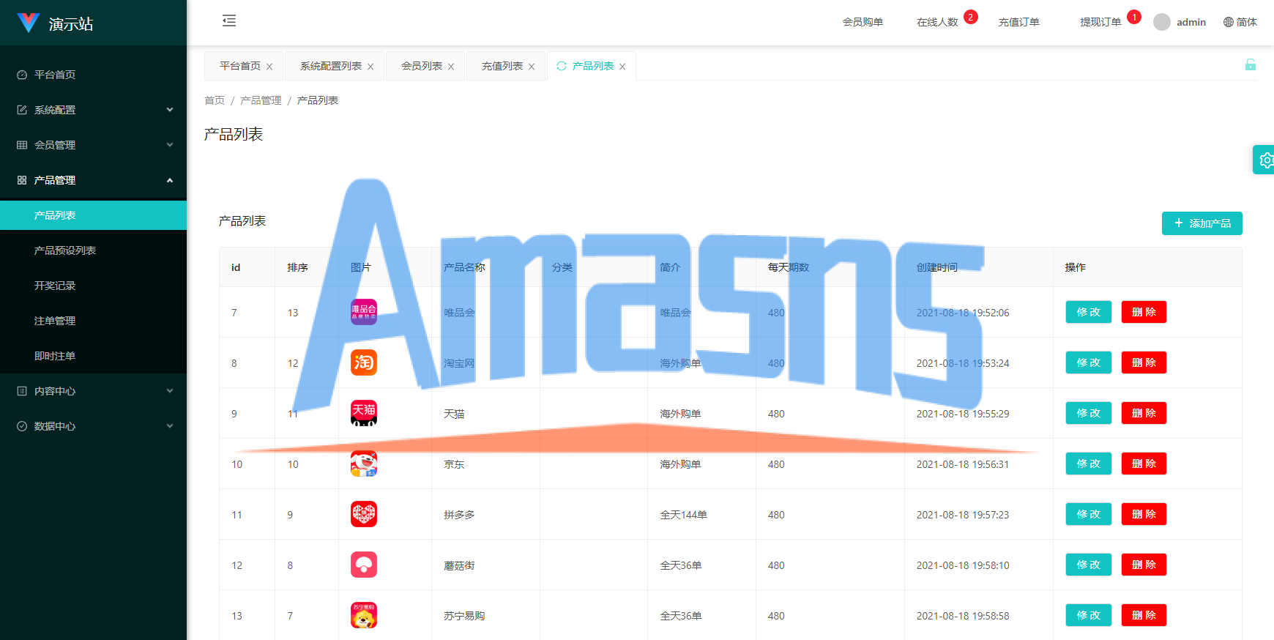This screenshot has width=1274, height=640.
Task: Click the lock icon near tab bar
Action: (1251, 64)
